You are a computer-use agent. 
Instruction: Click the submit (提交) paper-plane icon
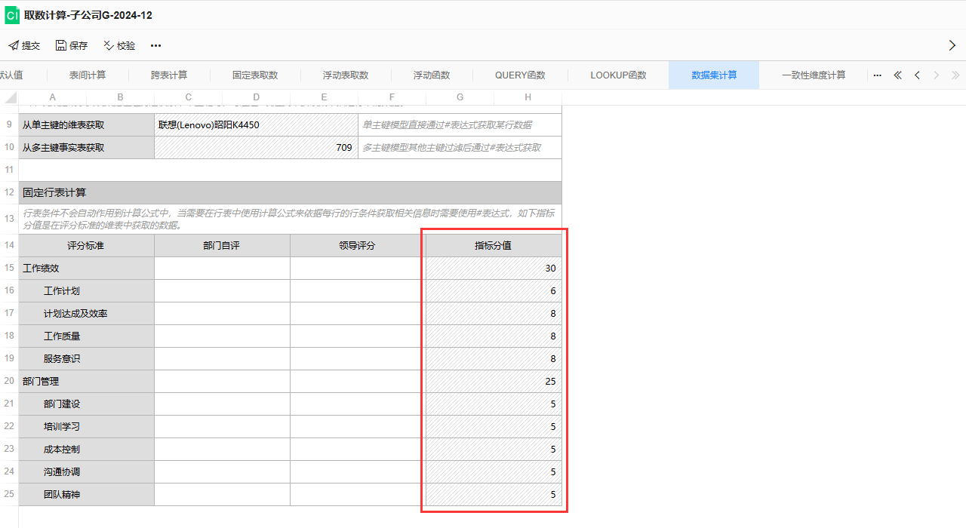14,45
